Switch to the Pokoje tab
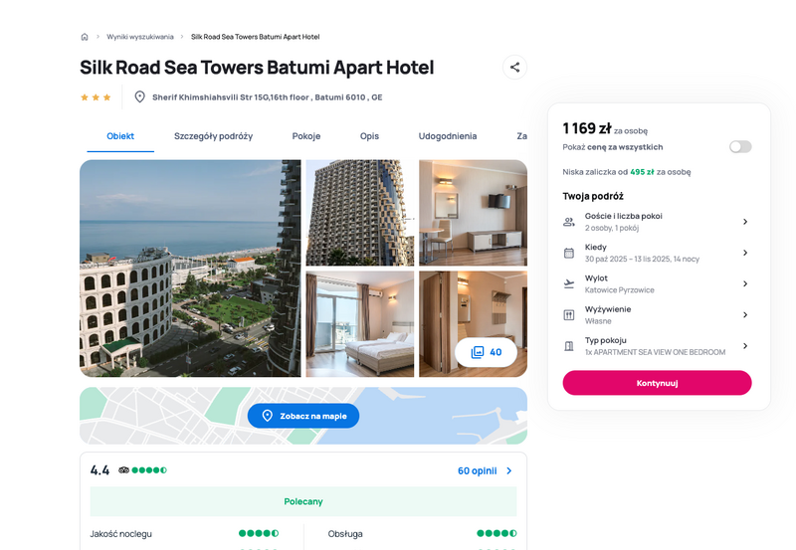This screenshot has height=550, width=796. click(306, 136)
